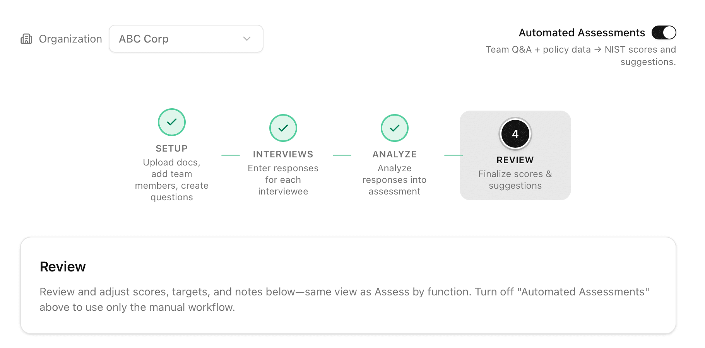Select the Review step number 4 circle
Viewport: 705px width, 348px height.
515,133
